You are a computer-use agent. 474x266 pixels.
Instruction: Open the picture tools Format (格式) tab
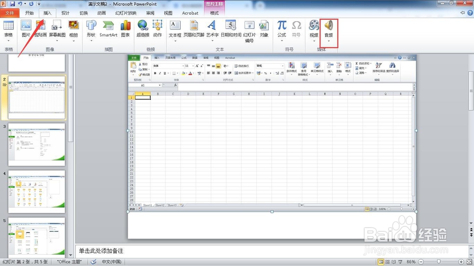pyautogui.click(x=214, y=13)
